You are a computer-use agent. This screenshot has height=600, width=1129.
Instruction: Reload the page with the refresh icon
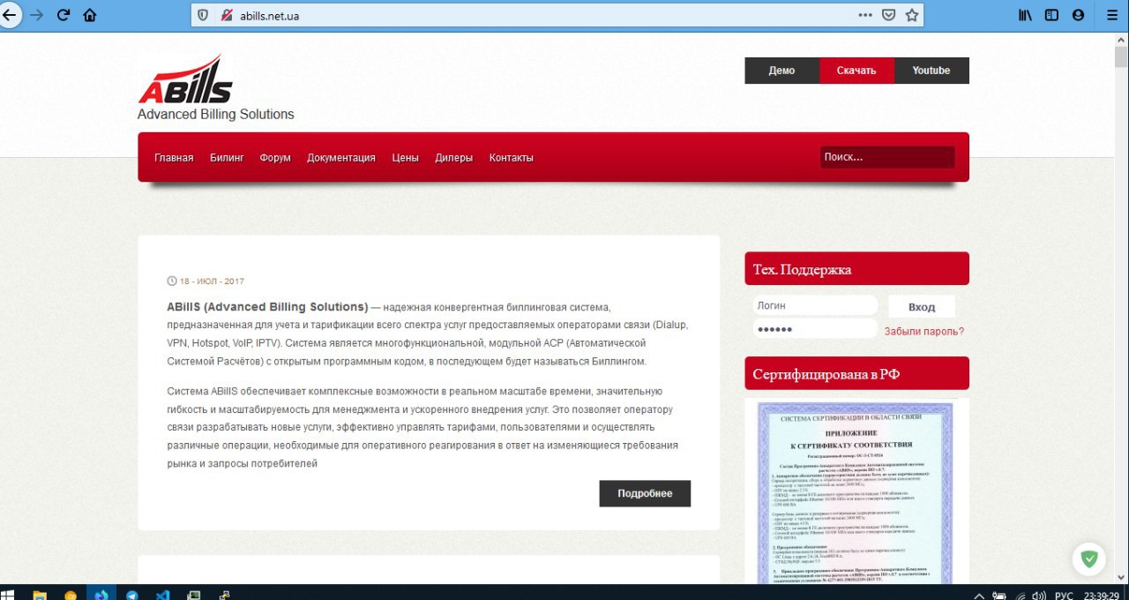(x=64, y=15)
